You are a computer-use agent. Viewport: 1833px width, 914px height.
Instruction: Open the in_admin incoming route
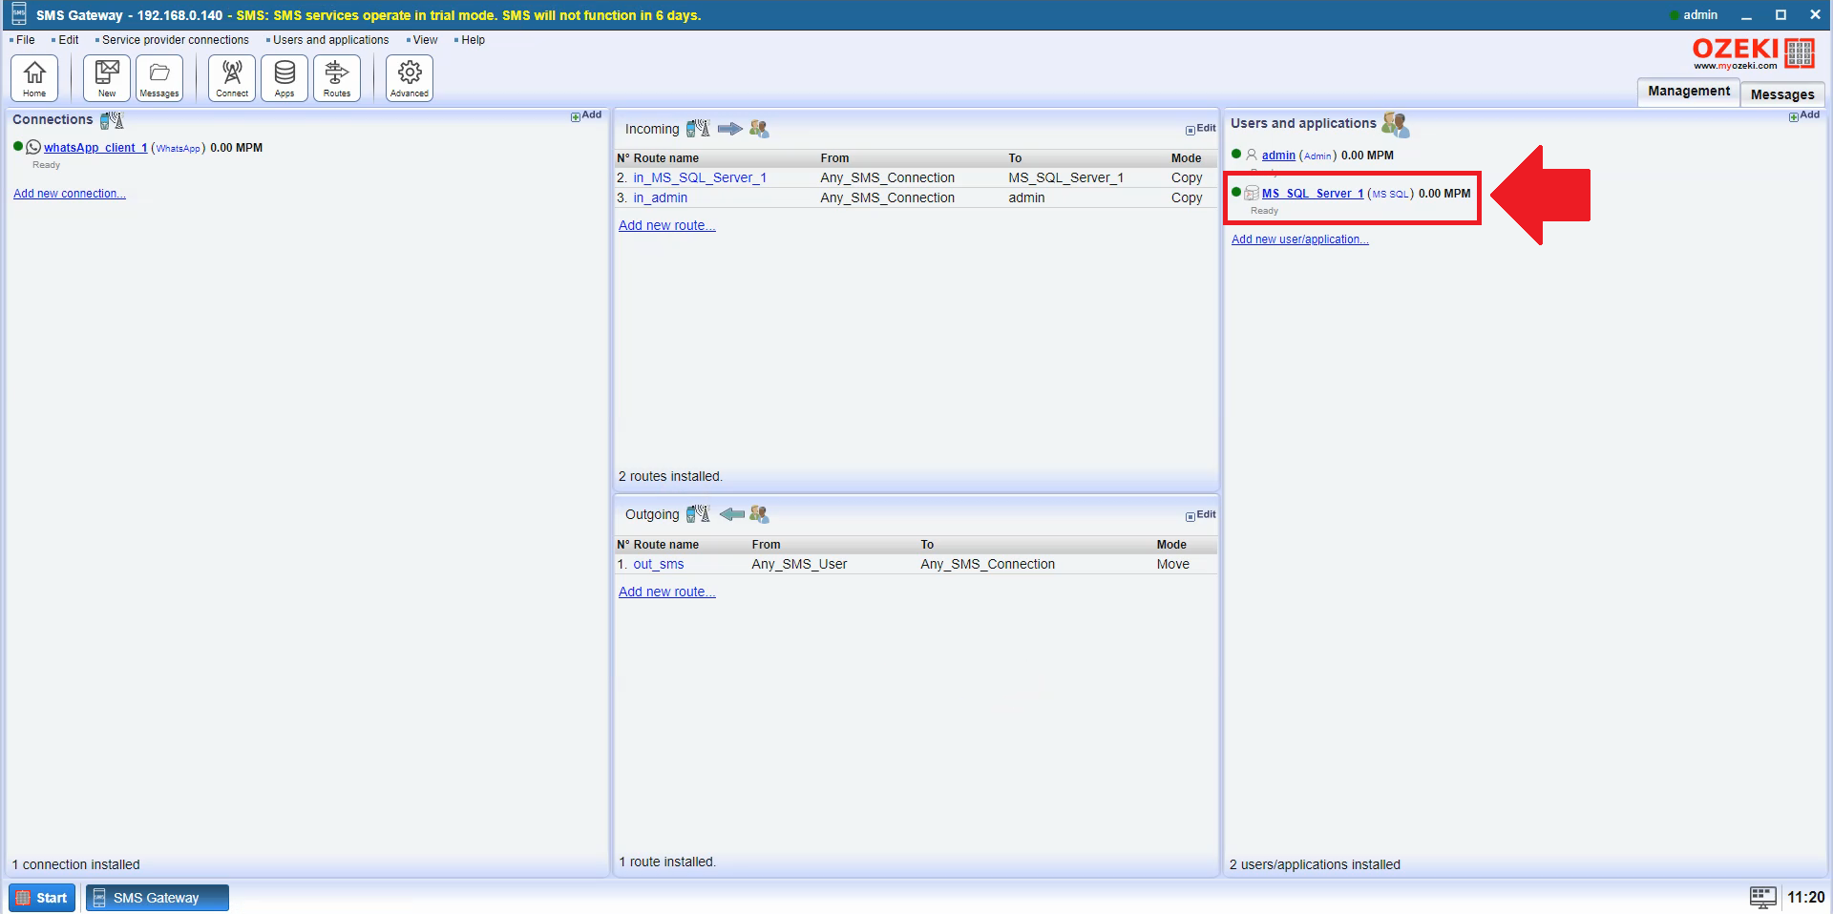click(x=661, y=197)
